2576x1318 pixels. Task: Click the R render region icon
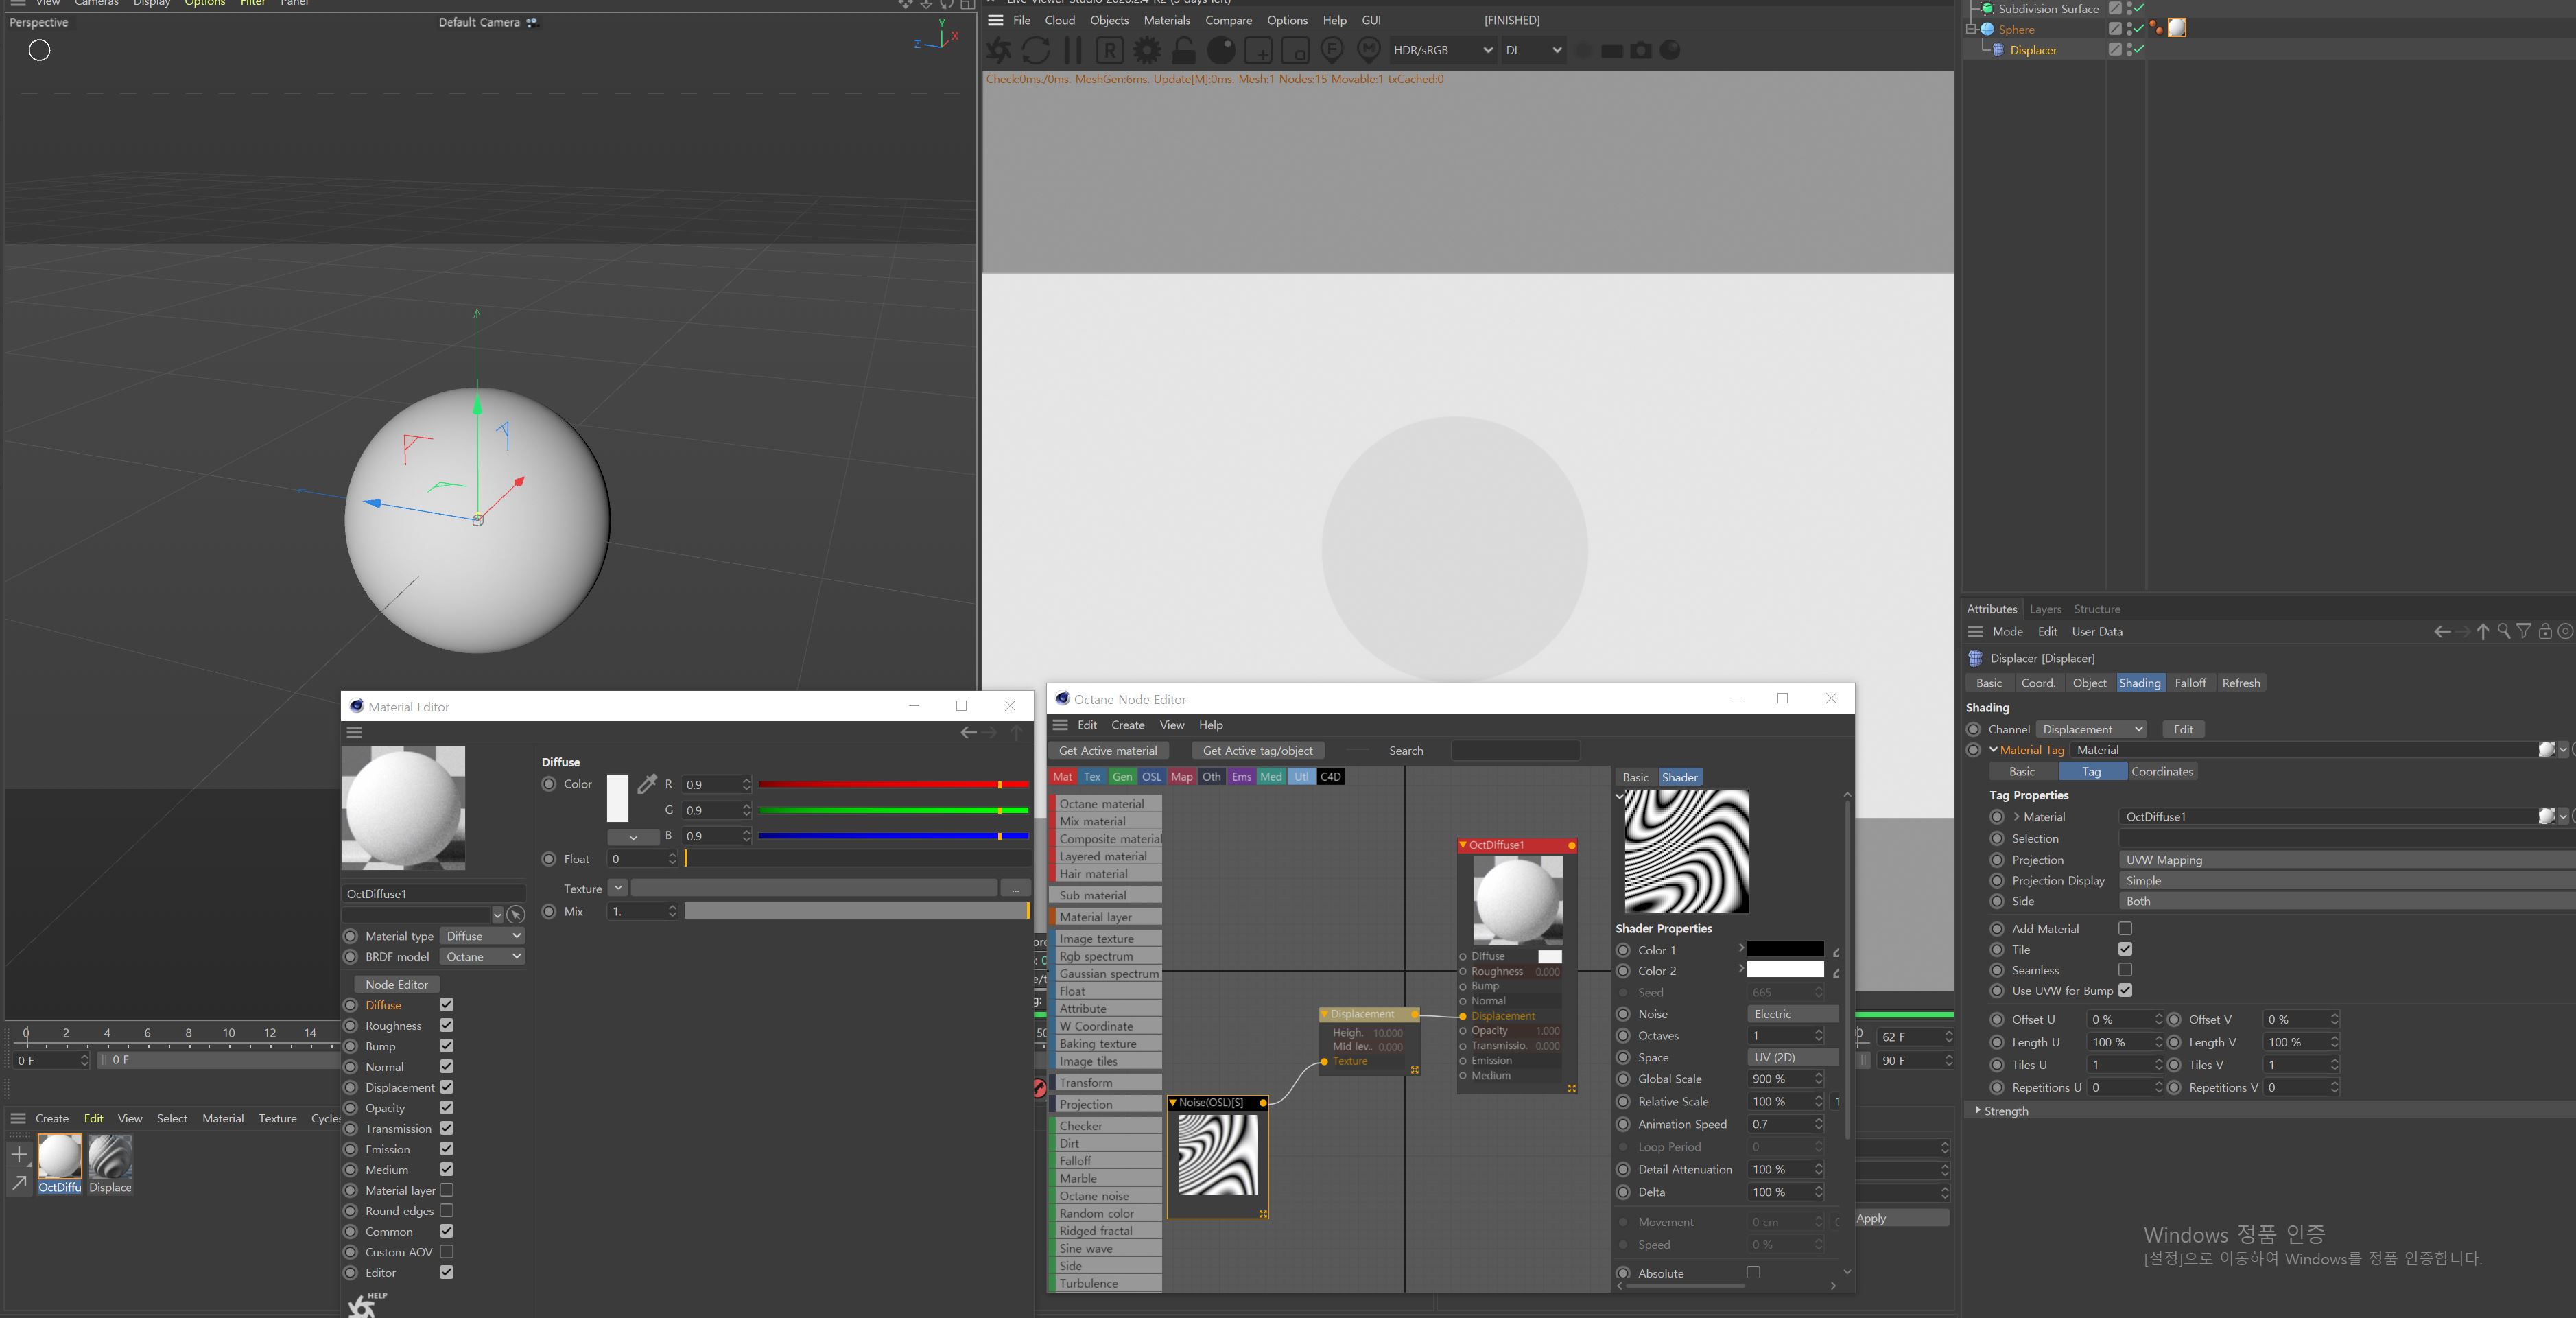(x=1110, y=50)
